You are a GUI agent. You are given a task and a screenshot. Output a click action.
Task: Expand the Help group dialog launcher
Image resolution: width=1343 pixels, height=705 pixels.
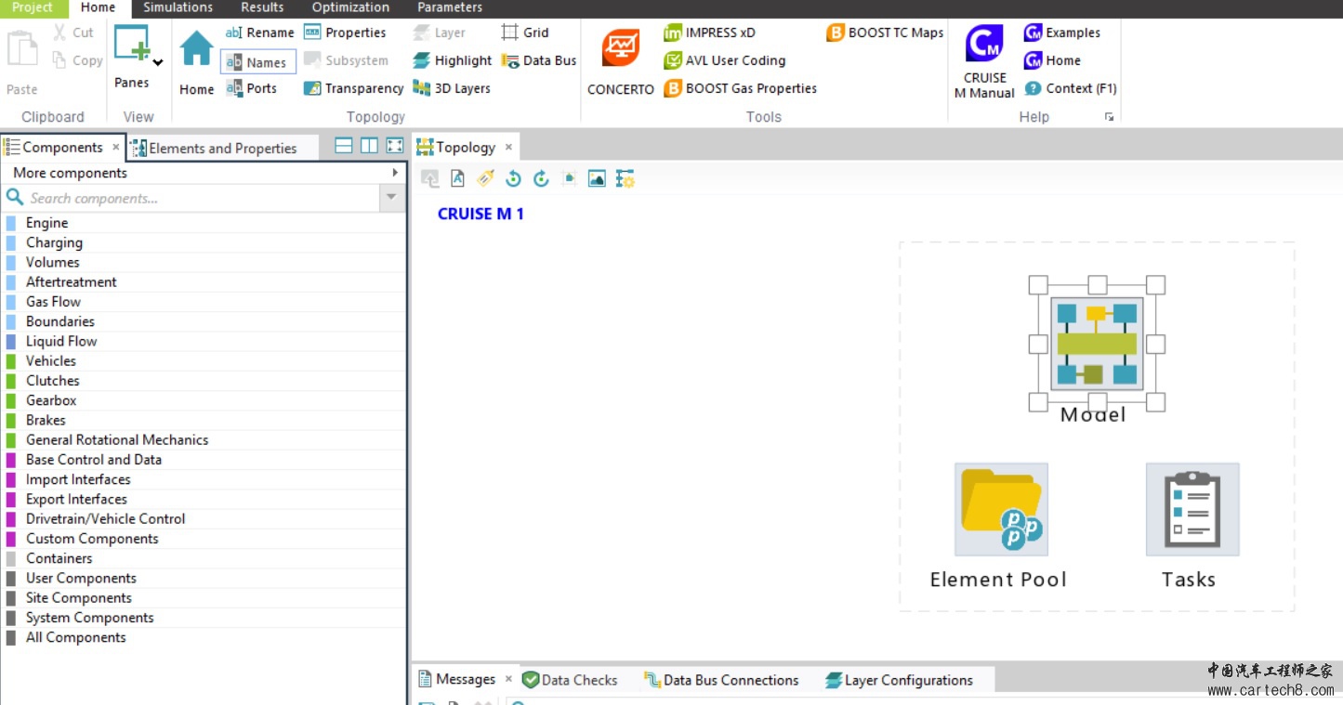pos(1108,117)
